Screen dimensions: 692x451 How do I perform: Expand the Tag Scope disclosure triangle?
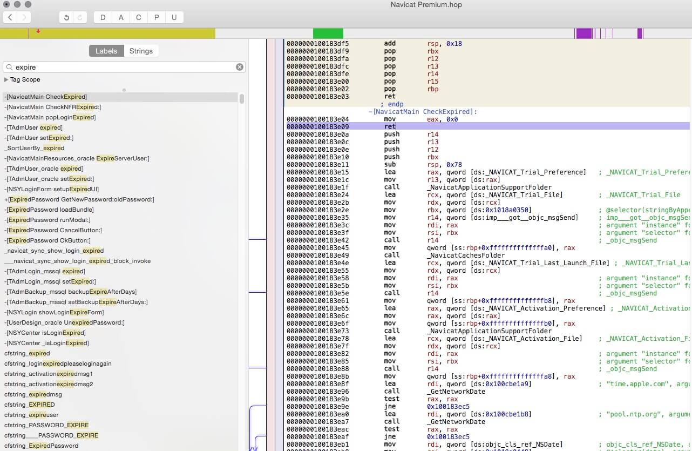click(6, 79)
